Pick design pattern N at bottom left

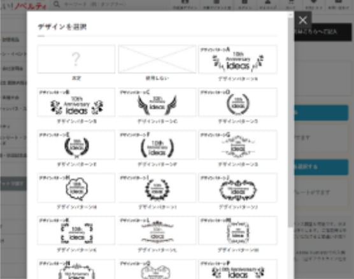pos(76,269)
